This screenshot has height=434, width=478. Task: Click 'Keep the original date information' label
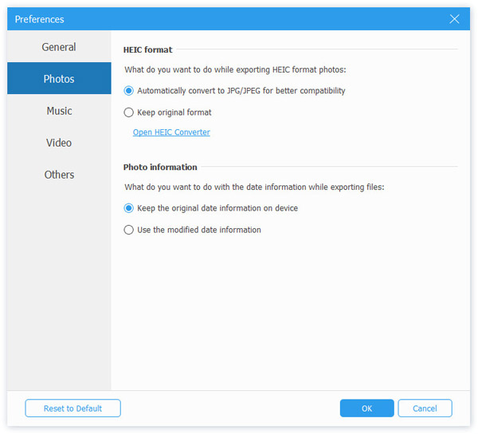pyautogui.click(x=217, y=208)
